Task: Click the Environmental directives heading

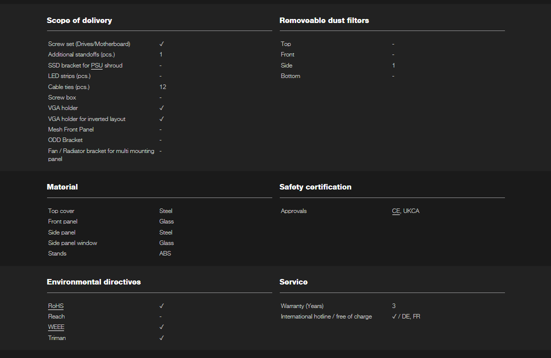Action: [94, 282]
